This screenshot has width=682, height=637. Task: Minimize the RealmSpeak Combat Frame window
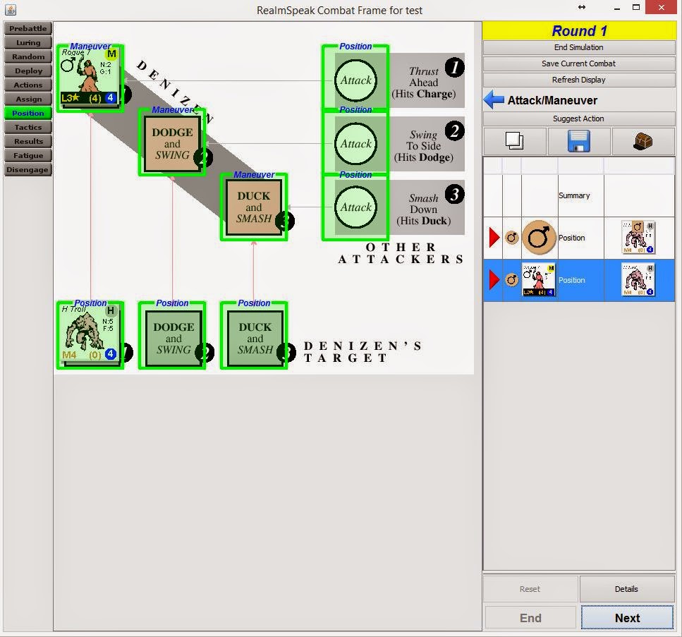[x=616, y=8]
